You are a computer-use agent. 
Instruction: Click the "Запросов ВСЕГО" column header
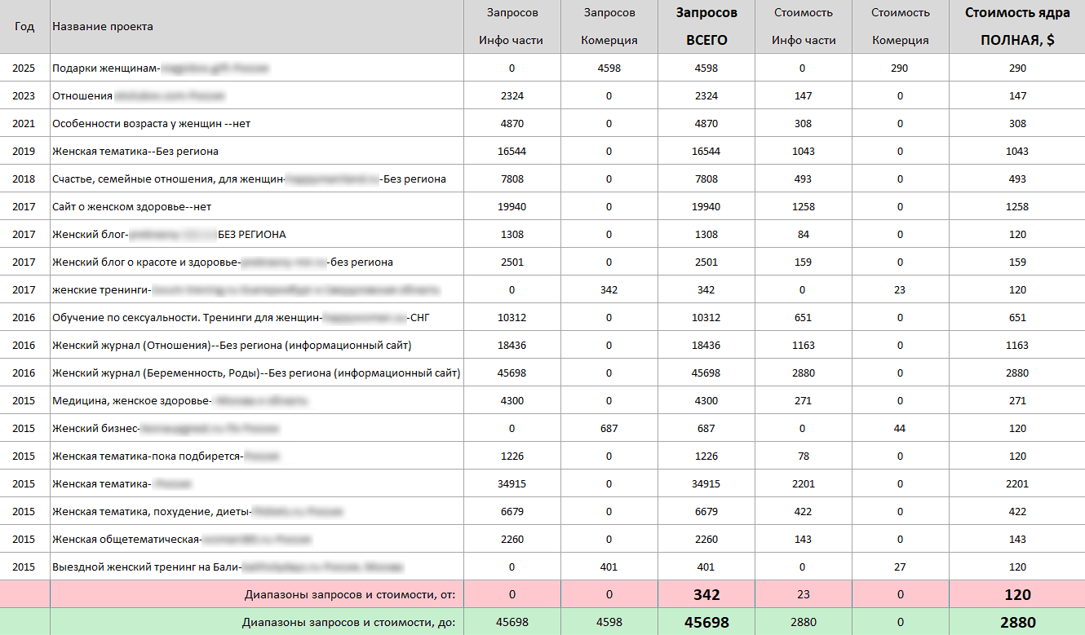tap(706, 26)
